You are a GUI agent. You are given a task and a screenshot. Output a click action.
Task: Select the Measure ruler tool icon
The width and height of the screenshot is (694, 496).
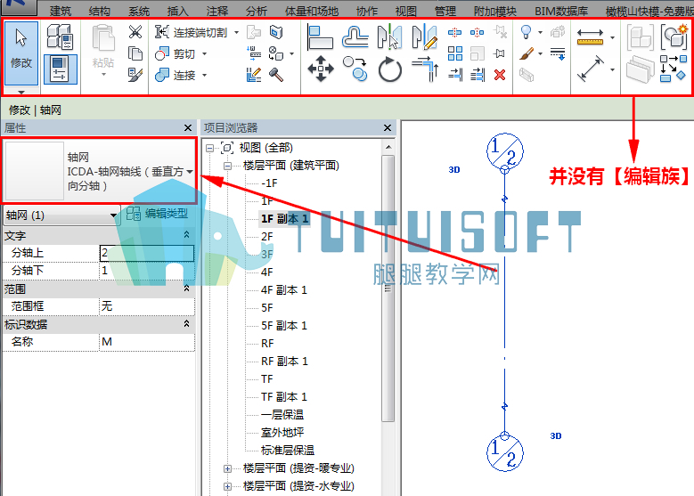click(x=590, y=37)
